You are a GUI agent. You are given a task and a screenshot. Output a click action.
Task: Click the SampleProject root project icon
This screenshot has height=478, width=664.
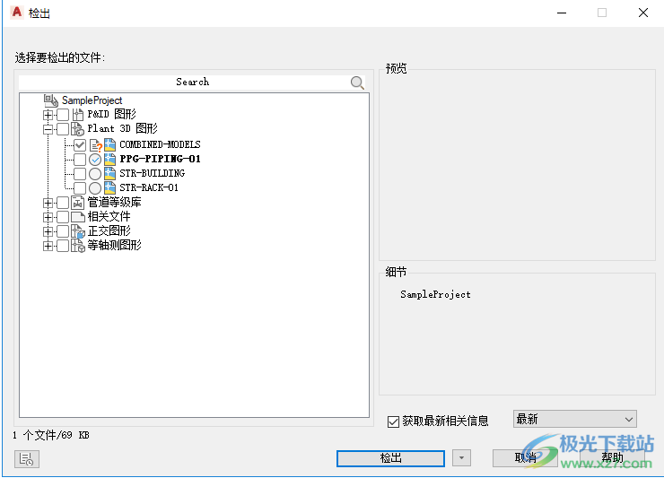[51, 100]
